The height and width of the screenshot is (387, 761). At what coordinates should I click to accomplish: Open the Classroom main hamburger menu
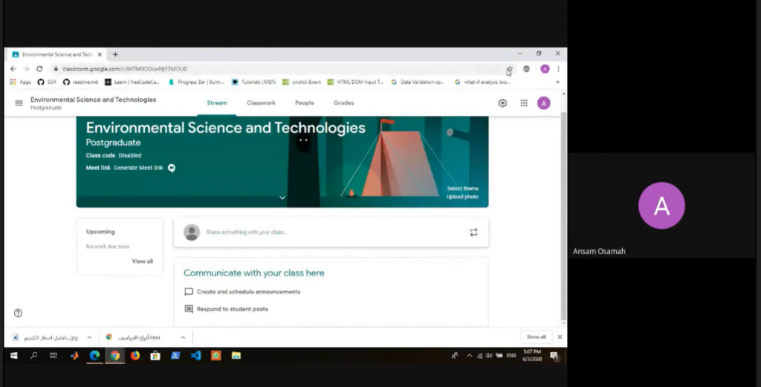coord(19,103)
